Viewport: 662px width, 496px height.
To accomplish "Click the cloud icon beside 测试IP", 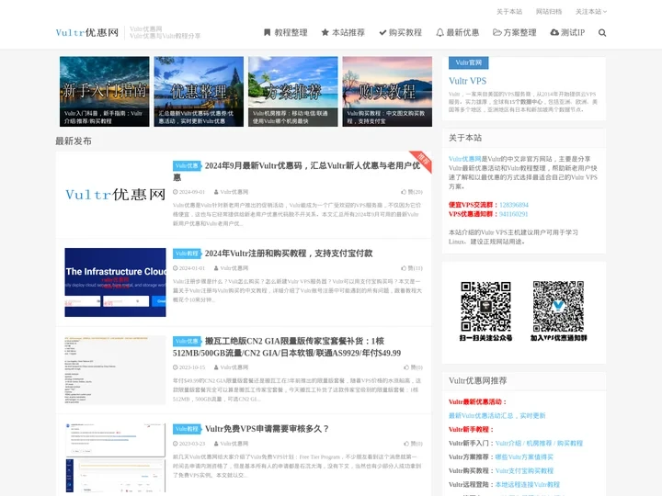I will (x=554, y=32).
